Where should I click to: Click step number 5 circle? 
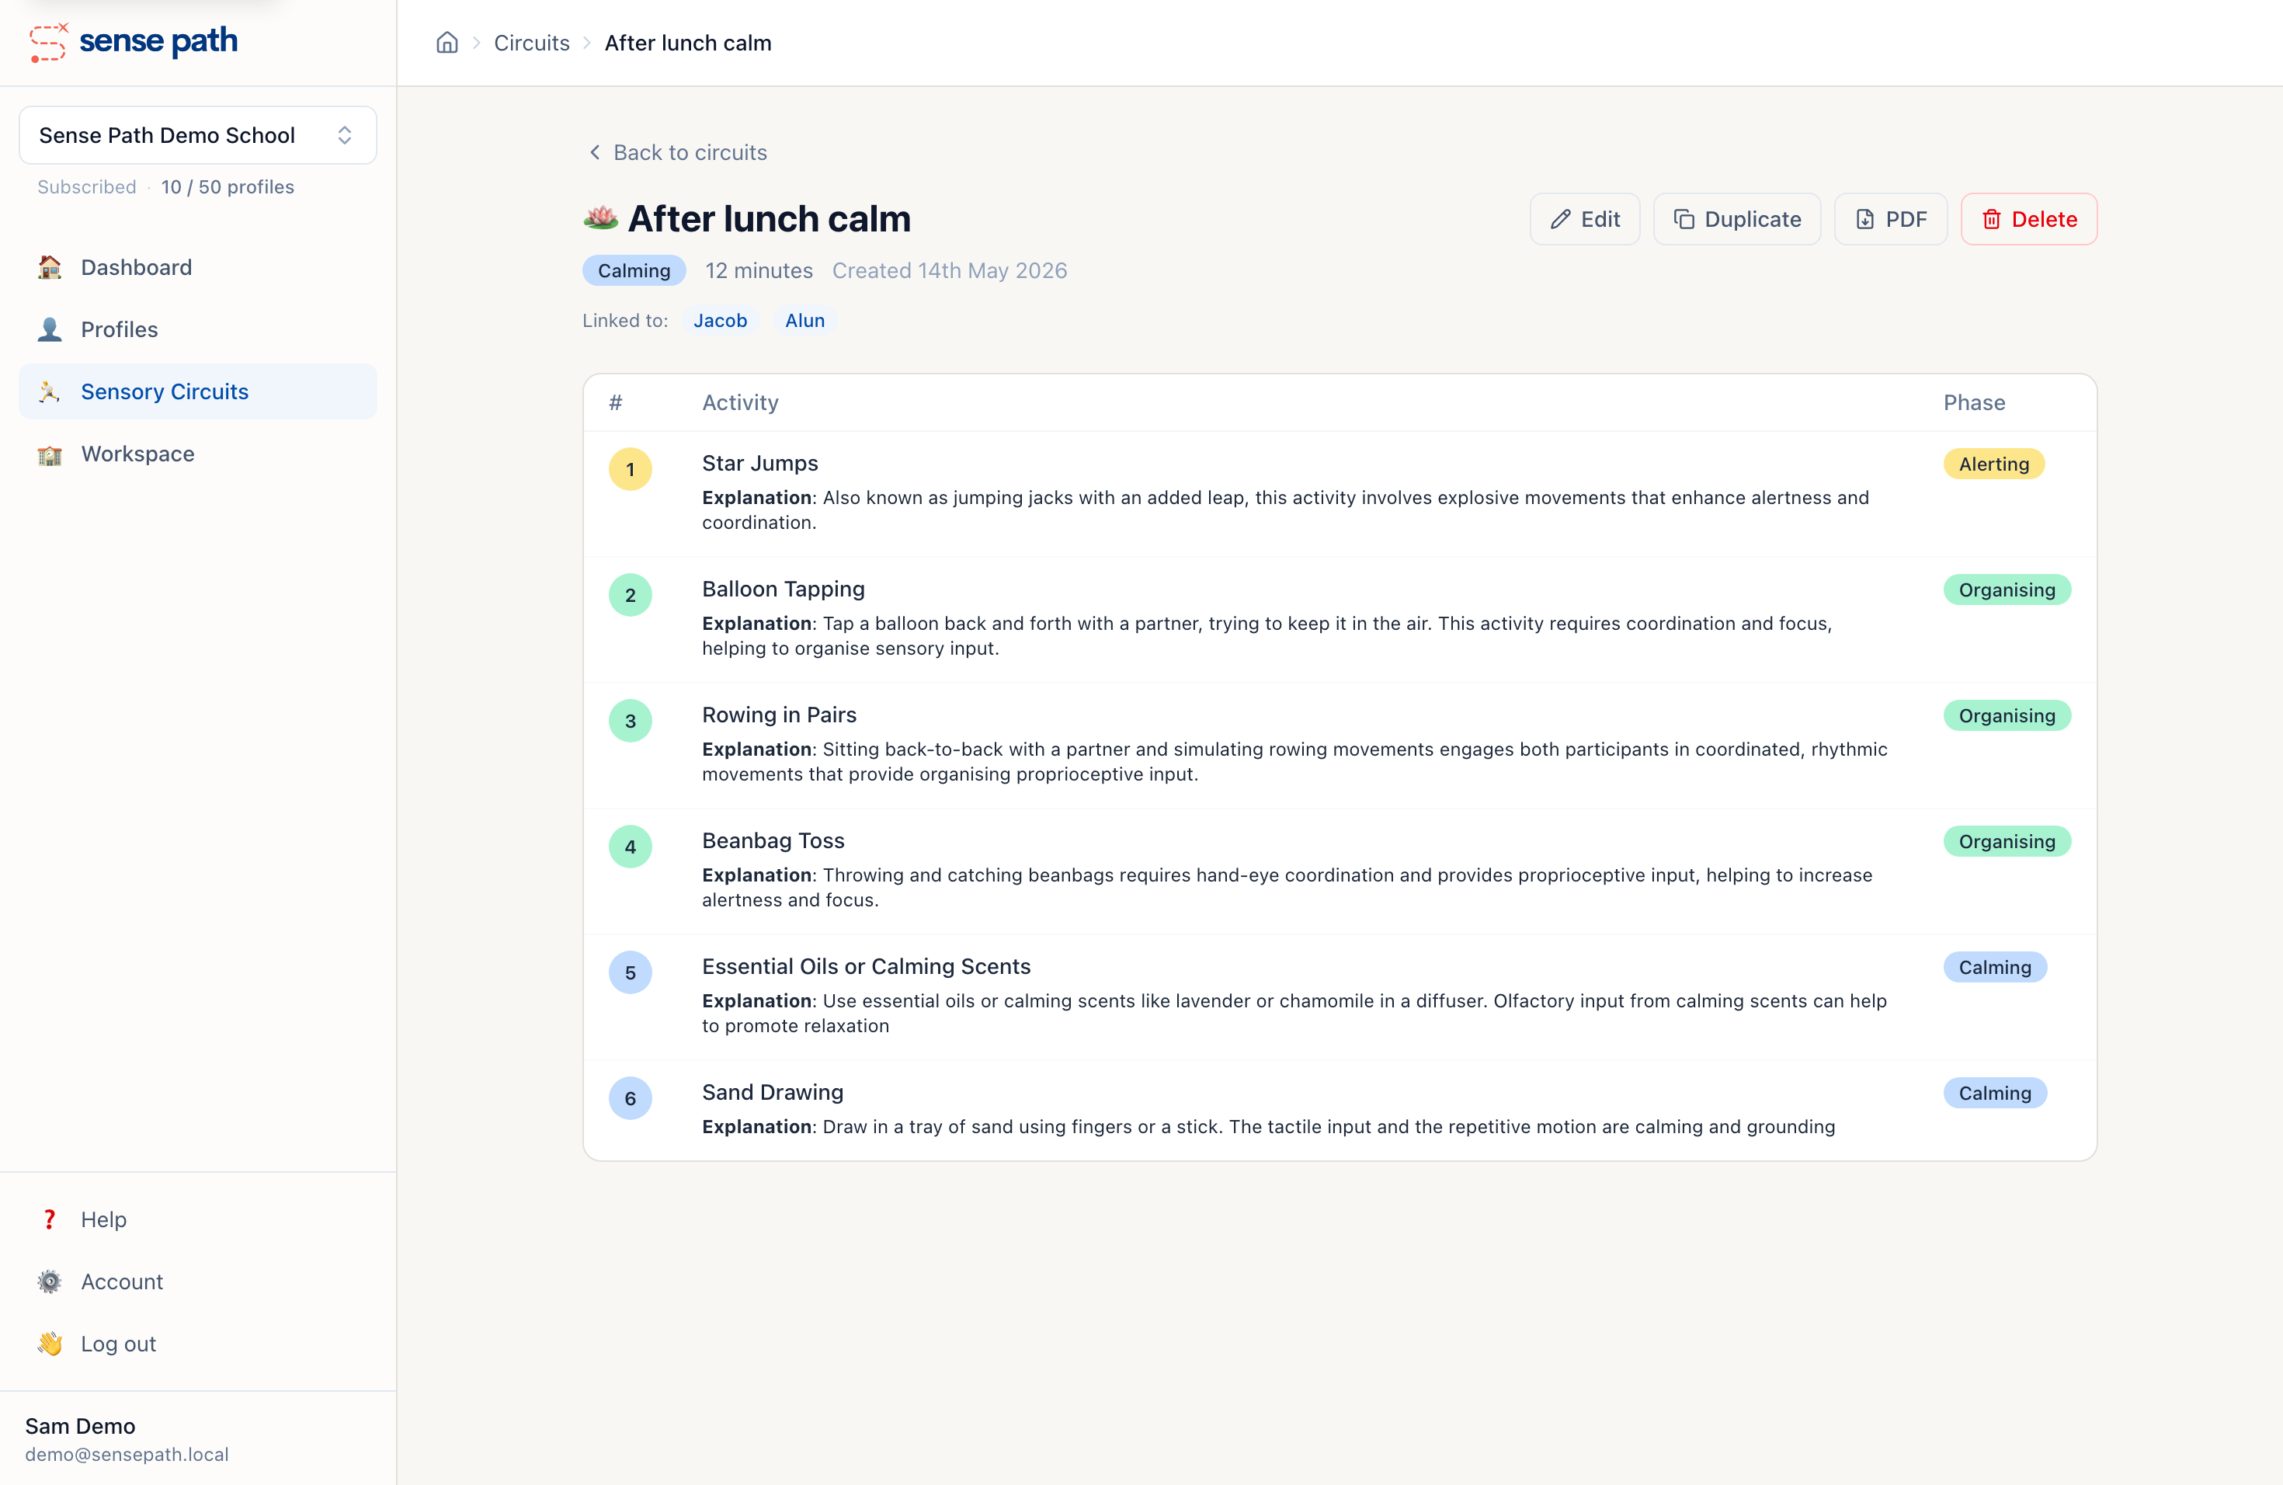(631, 972)
